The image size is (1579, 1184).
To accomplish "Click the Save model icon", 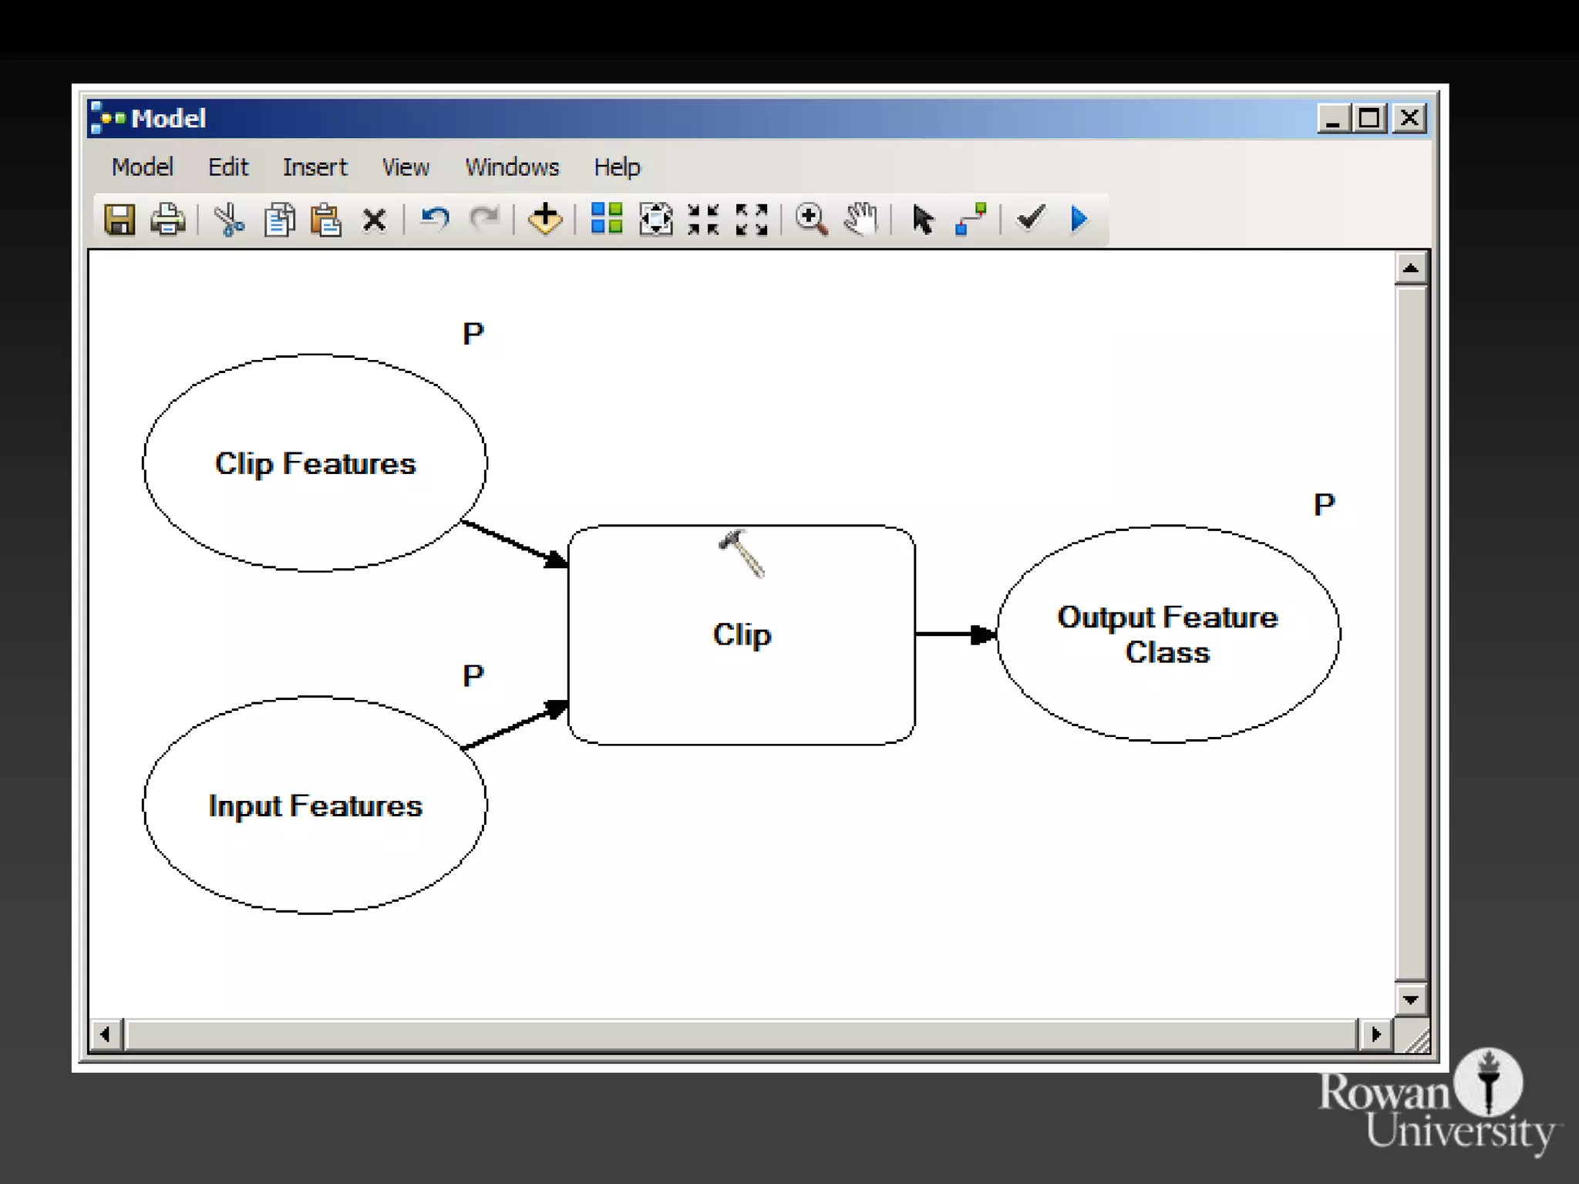I will pos(120,220).
